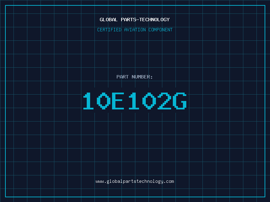Viewport: 270px width, 202px height.
Task: Click the PART NUMBER: label
Action: coord(135,77)
